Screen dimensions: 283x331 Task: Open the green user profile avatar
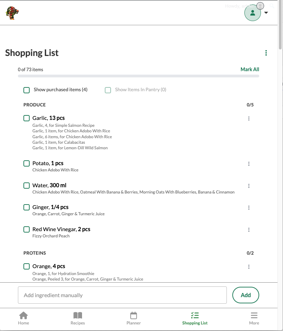coord(252,13)
